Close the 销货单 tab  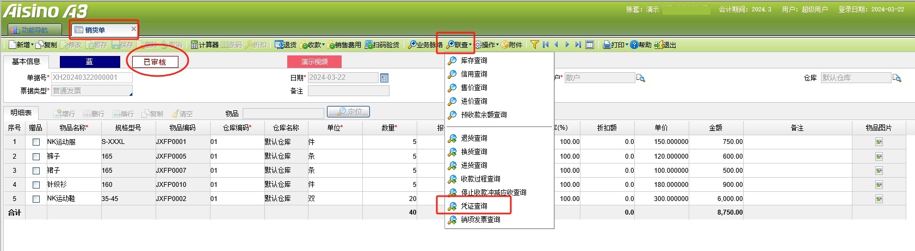pos(133,29)
